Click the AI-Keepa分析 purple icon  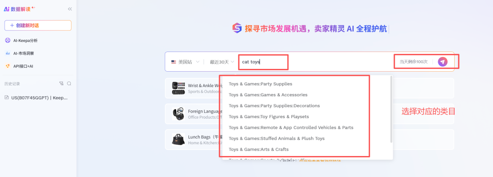tap(8, 41)
